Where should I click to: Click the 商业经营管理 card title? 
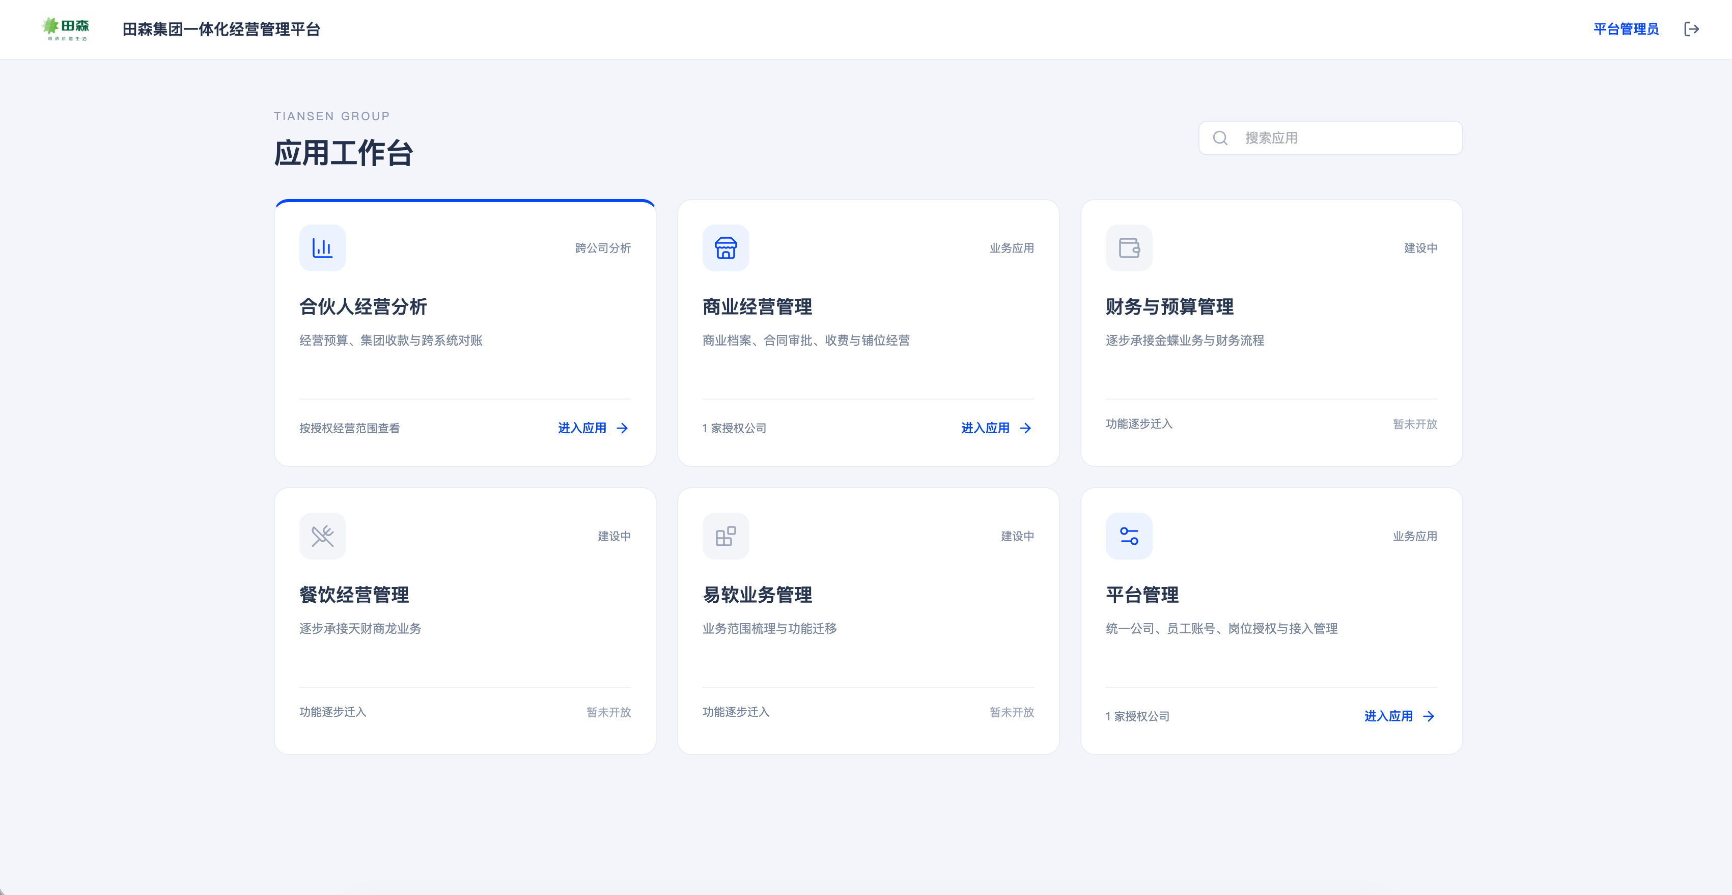(x=757, y=306)
